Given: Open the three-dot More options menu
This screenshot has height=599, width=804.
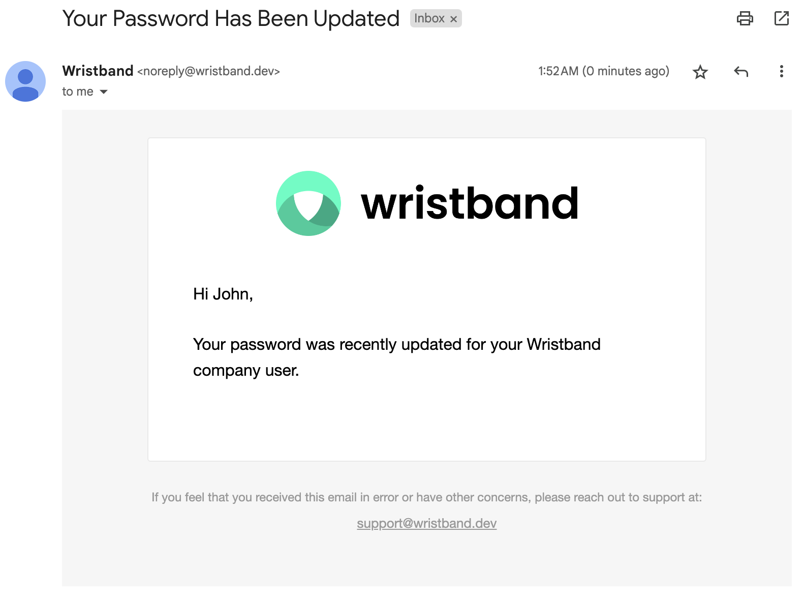Looking at the screenshot, I should coord(781,72).
